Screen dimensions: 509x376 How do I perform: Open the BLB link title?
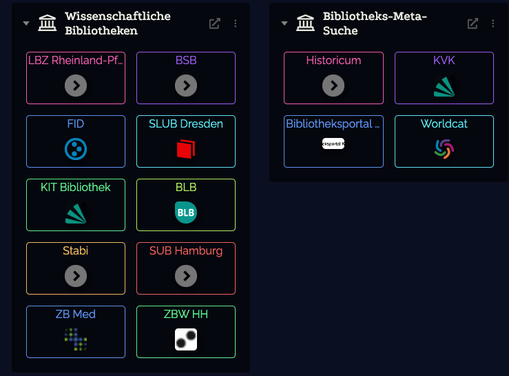coord(186,188)
